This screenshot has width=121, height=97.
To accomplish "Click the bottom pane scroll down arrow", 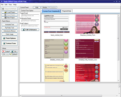I will click(x=119, y=93).
